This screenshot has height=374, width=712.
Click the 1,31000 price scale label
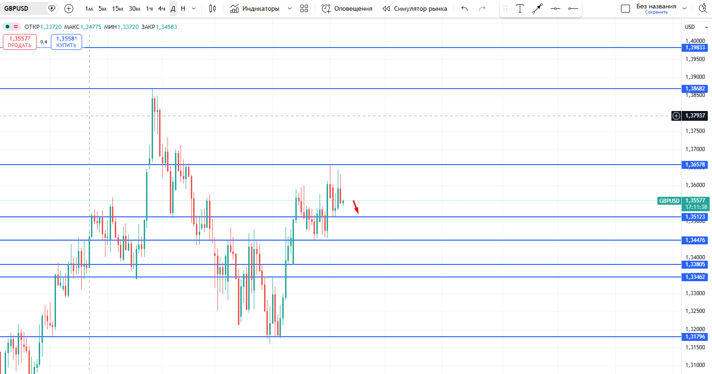coord(695,365)
